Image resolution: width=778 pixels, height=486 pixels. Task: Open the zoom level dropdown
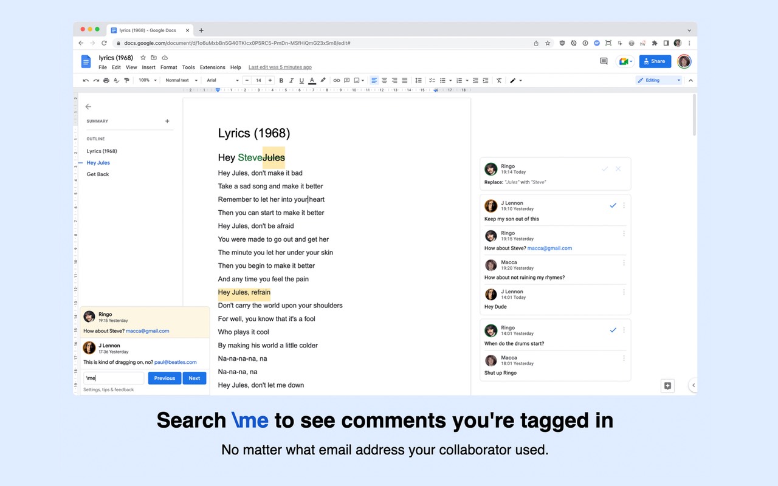pos(148,80)
